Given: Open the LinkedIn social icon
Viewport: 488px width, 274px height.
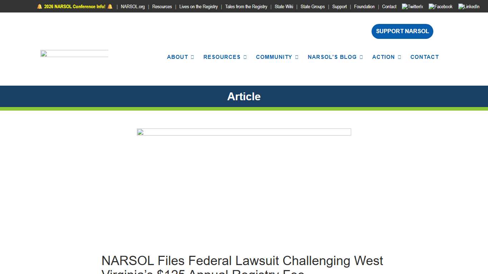Looking at the screenshot, I should (x=468, y=6).
